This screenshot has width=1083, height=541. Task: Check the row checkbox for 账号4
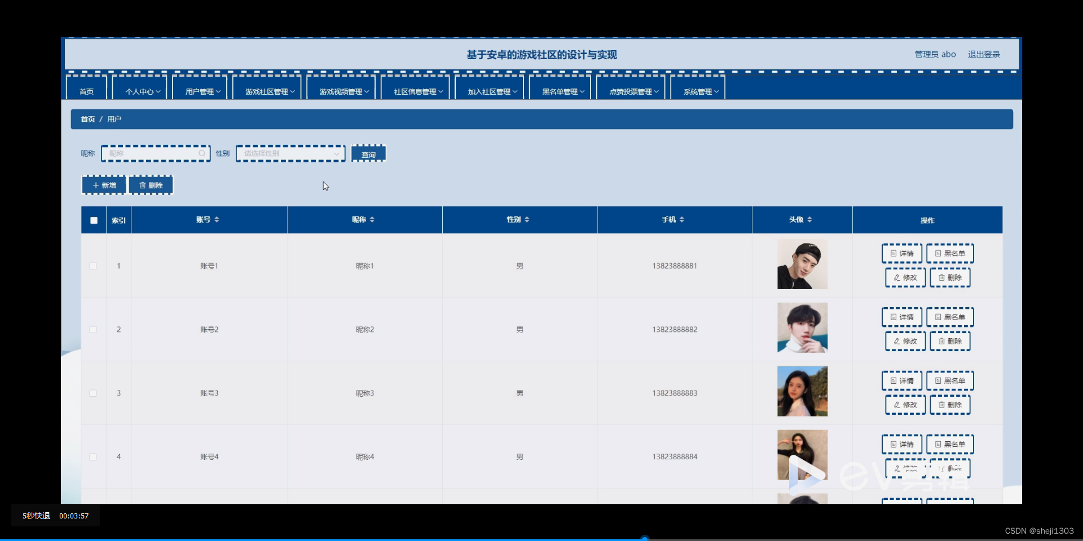coord(93,456)
